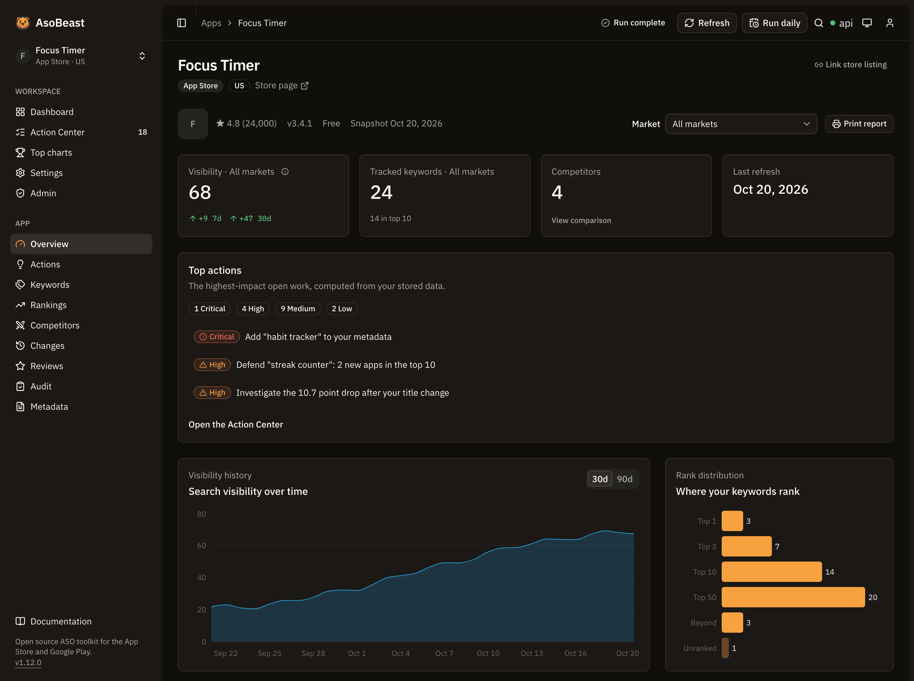
Task: Open workspace Settings
Action: coord(81,173)
